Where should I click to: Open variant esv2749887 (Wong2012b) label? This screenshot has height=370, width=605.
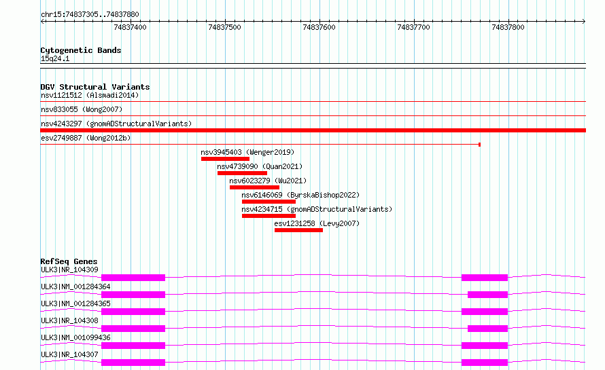tap(86, 138)
